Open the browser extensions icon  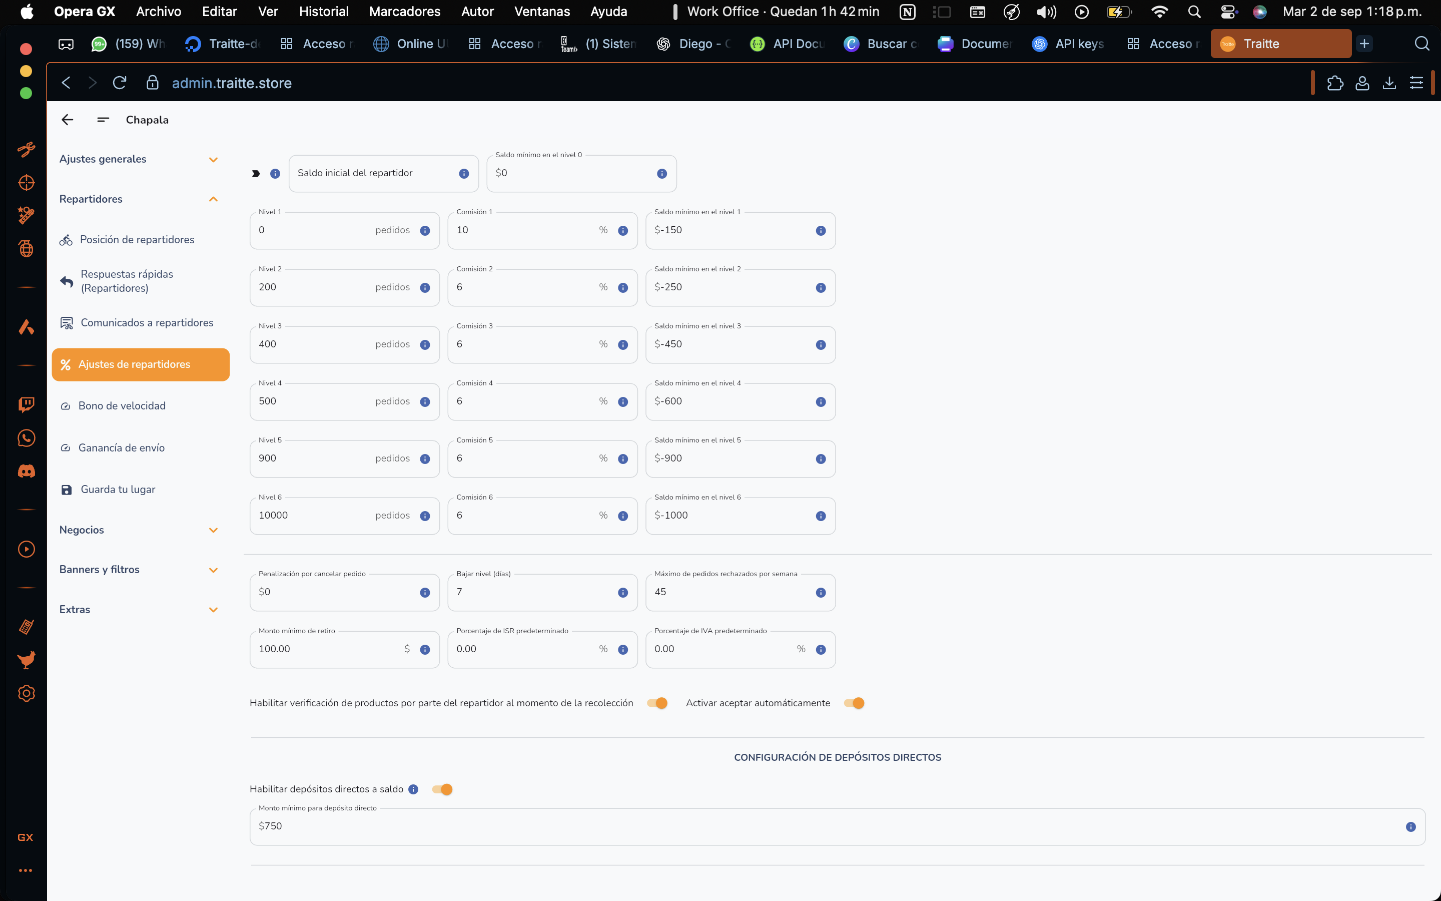[x=1335, y=83]
